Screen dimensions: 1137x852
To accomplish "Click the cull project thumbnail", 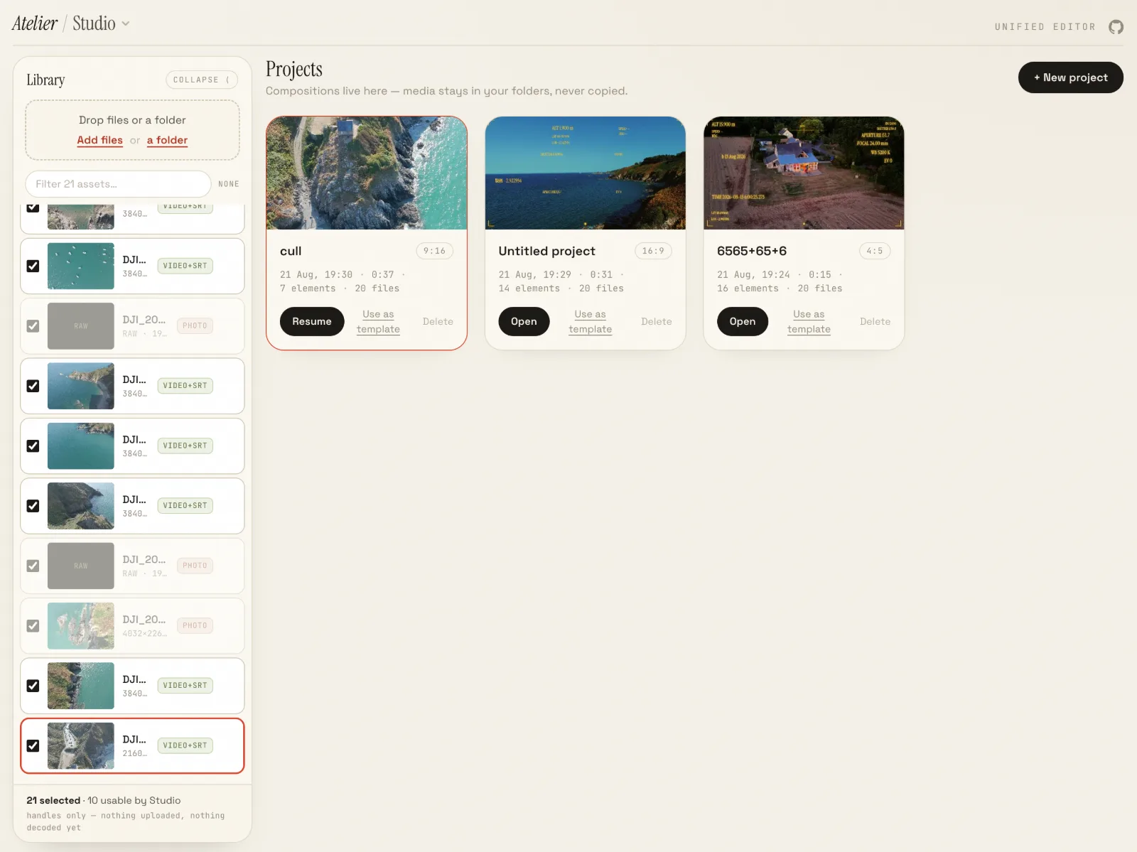I will click(x=367, y=173).
